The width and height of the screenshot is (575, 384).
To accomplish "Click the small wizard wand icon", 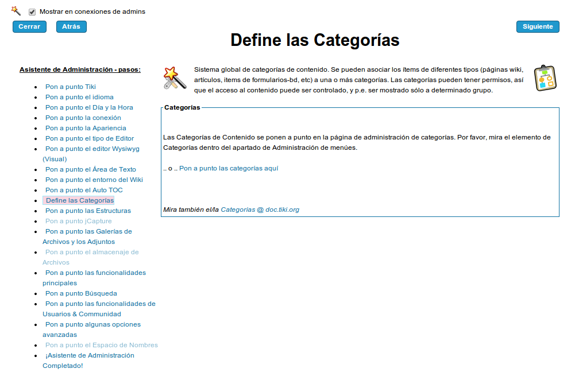I will point(16,11).
